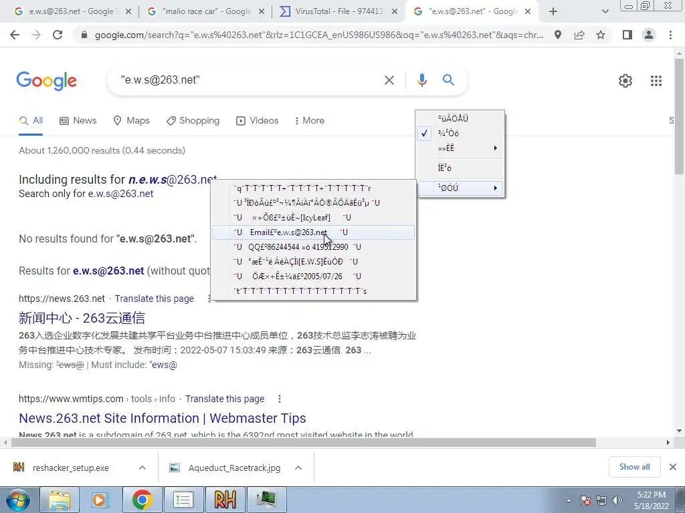Open the Chrome profile avatar
Image resolution: width=685 pixels, height=513 pixels.
click(649, 35)
